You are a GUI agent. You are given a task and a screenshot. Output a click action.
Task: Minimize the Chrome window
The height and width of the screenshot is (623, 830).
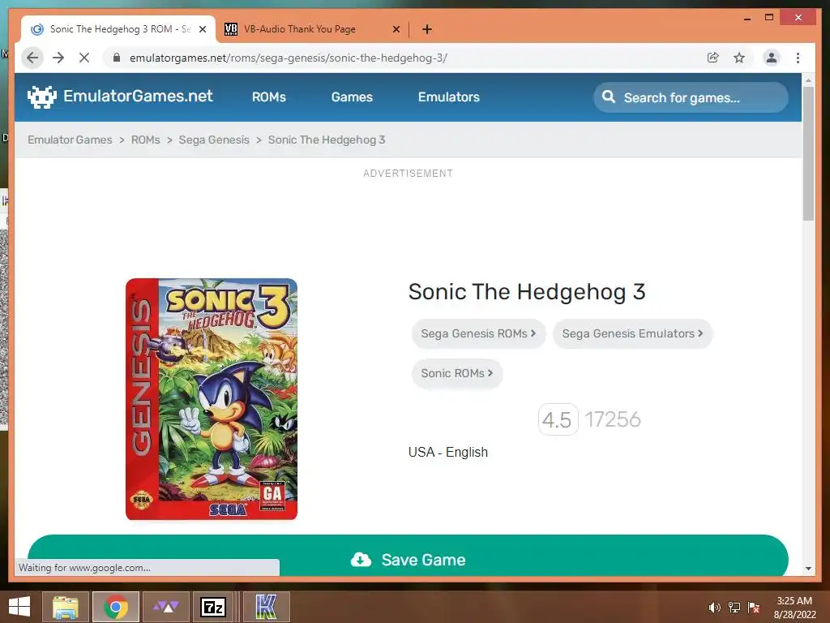747,18
